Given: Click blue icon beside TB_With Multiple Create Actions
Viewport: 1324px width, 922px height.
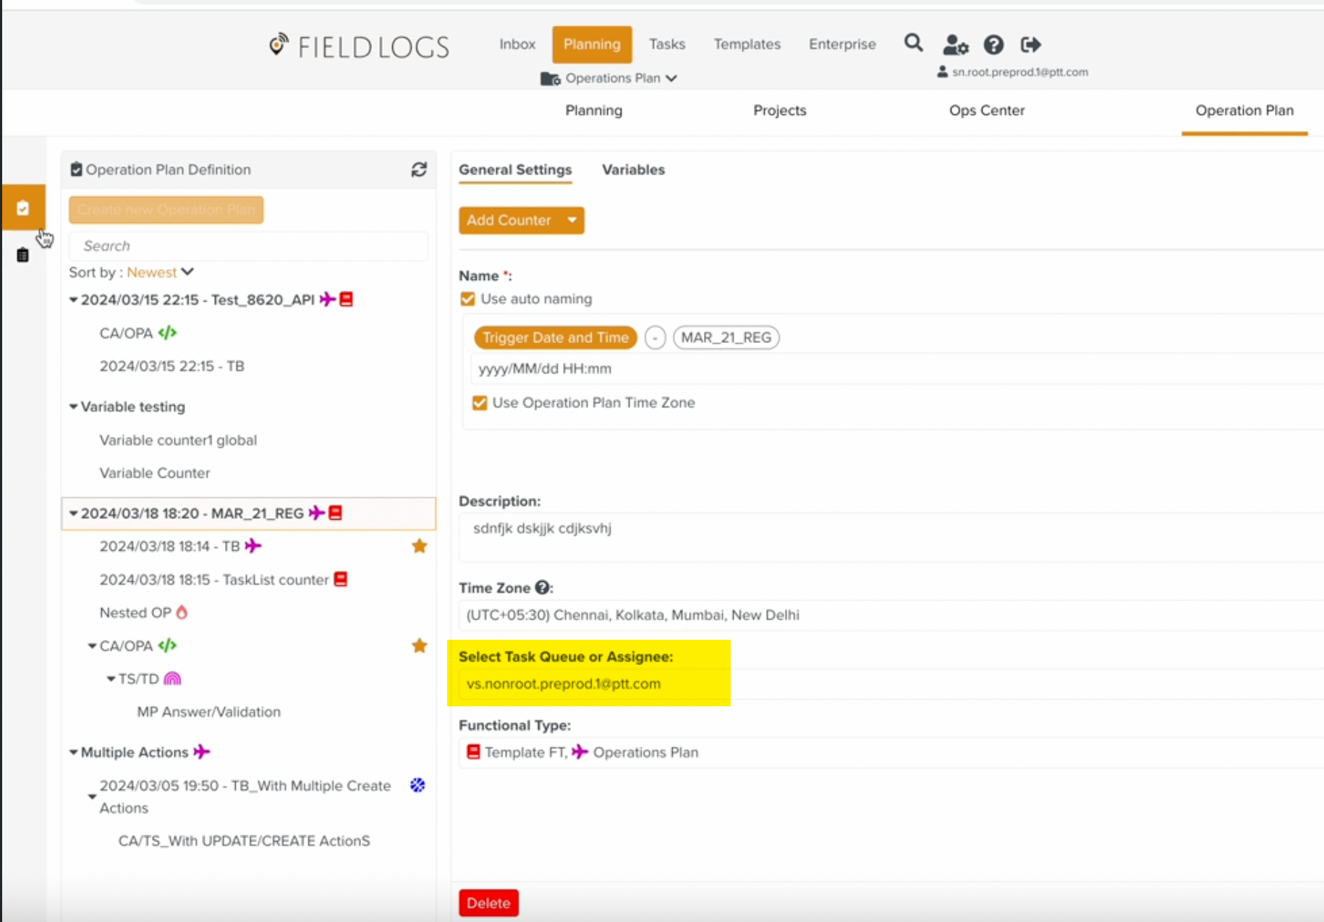Looking at the screenshot, I should click(417, 785).
